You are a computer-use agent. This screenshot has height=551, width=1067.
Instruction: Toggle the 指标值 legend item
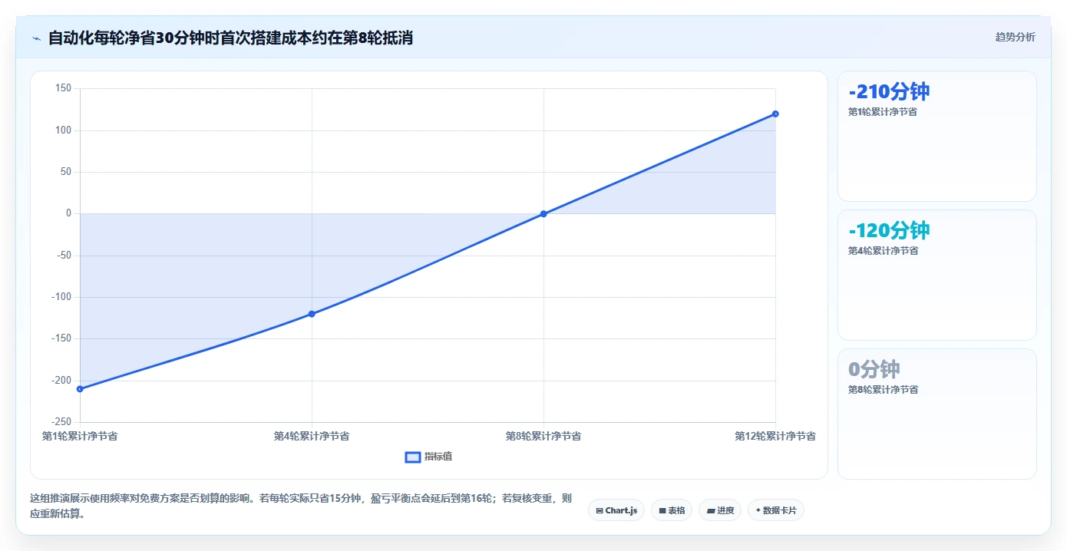point(429,457)
